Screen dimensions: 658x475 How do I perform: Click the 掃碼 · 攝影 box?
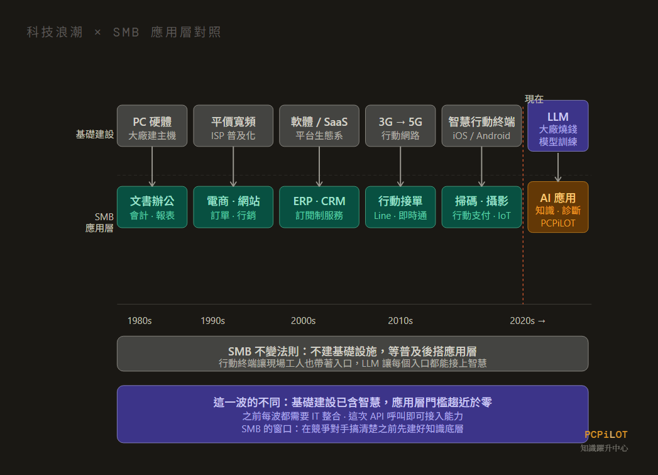(x=481, y=207)
